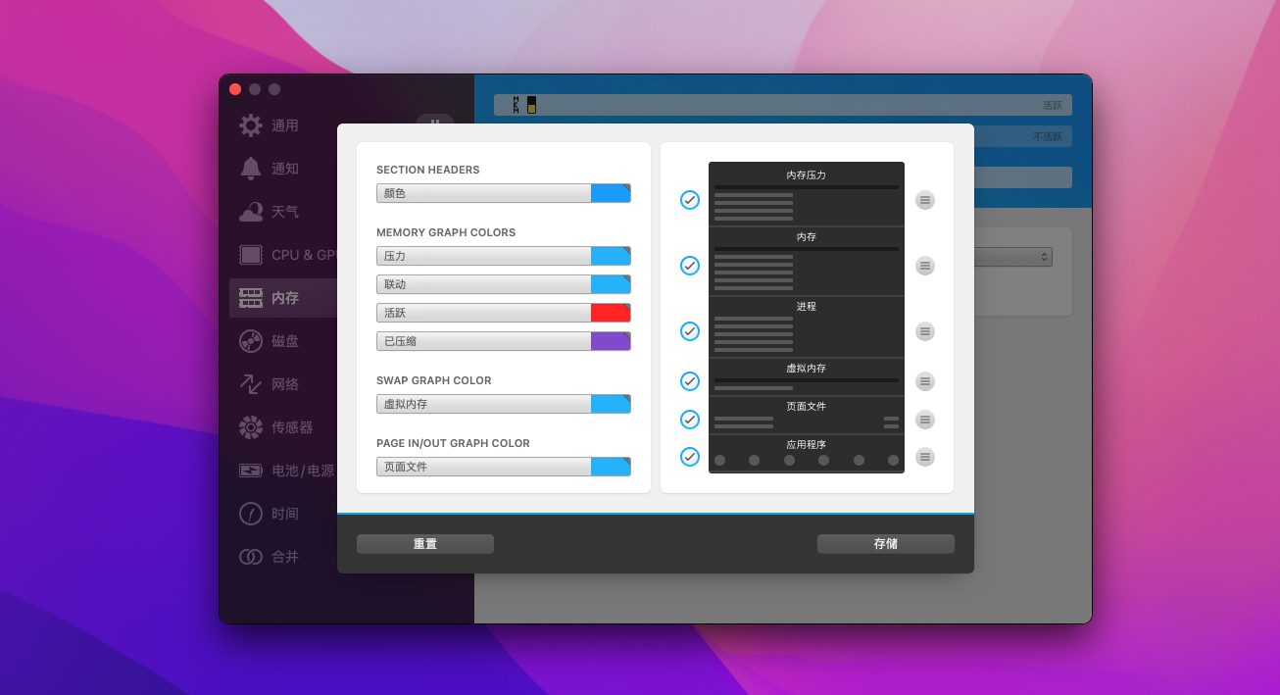
Task: Click the 网络 arrows icon
Action: tap(251, 384)
